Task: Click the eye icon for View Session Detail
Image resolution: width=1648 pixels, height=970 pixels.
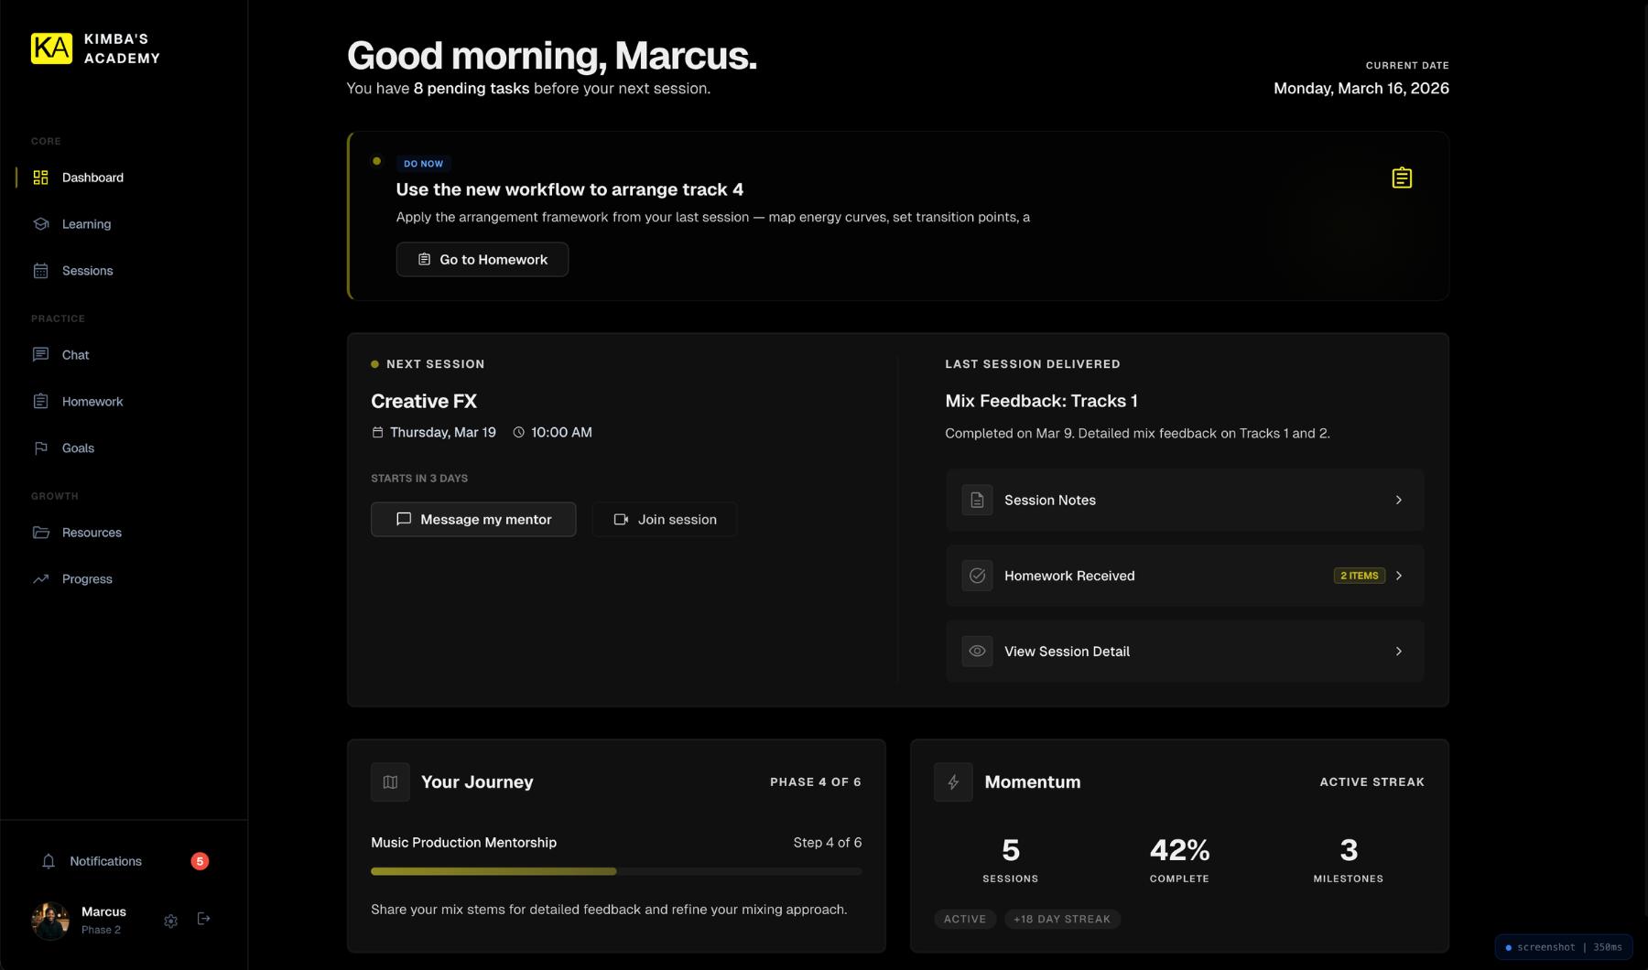Action: [977, 652]
